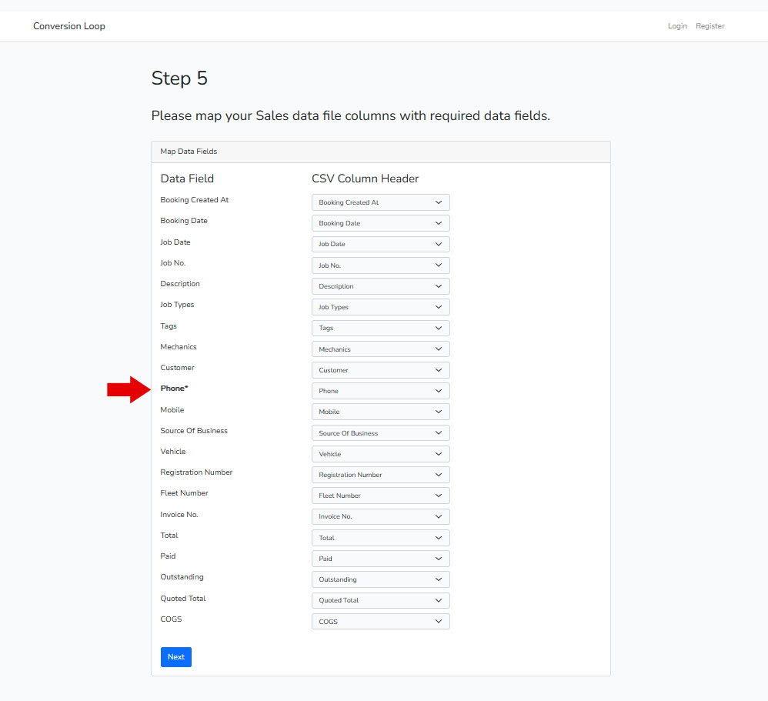Expand the Registration Number dropdown
This screenshot has width=768, height=701.
point(380,475)
